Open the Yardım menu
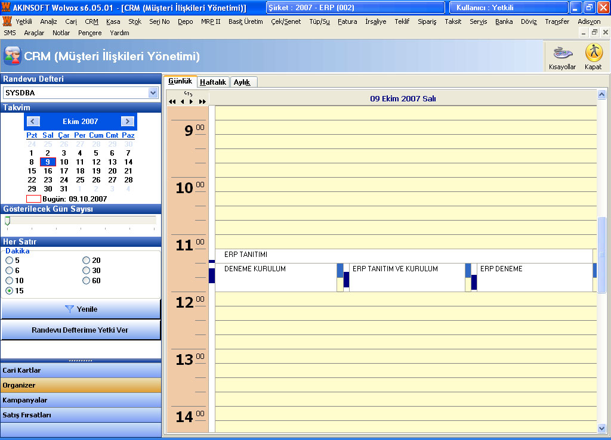The width and height of the screenshot is (611, 440). click(x=119, y=33)
